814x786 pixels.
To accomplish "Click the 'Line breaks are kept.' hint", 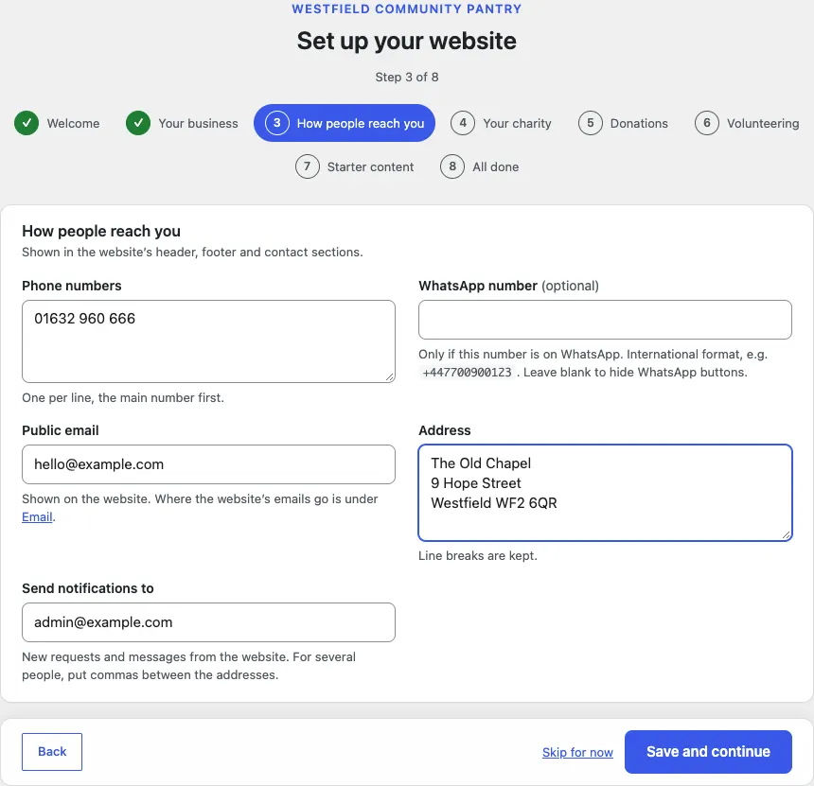I will click(x=478, y=555).
